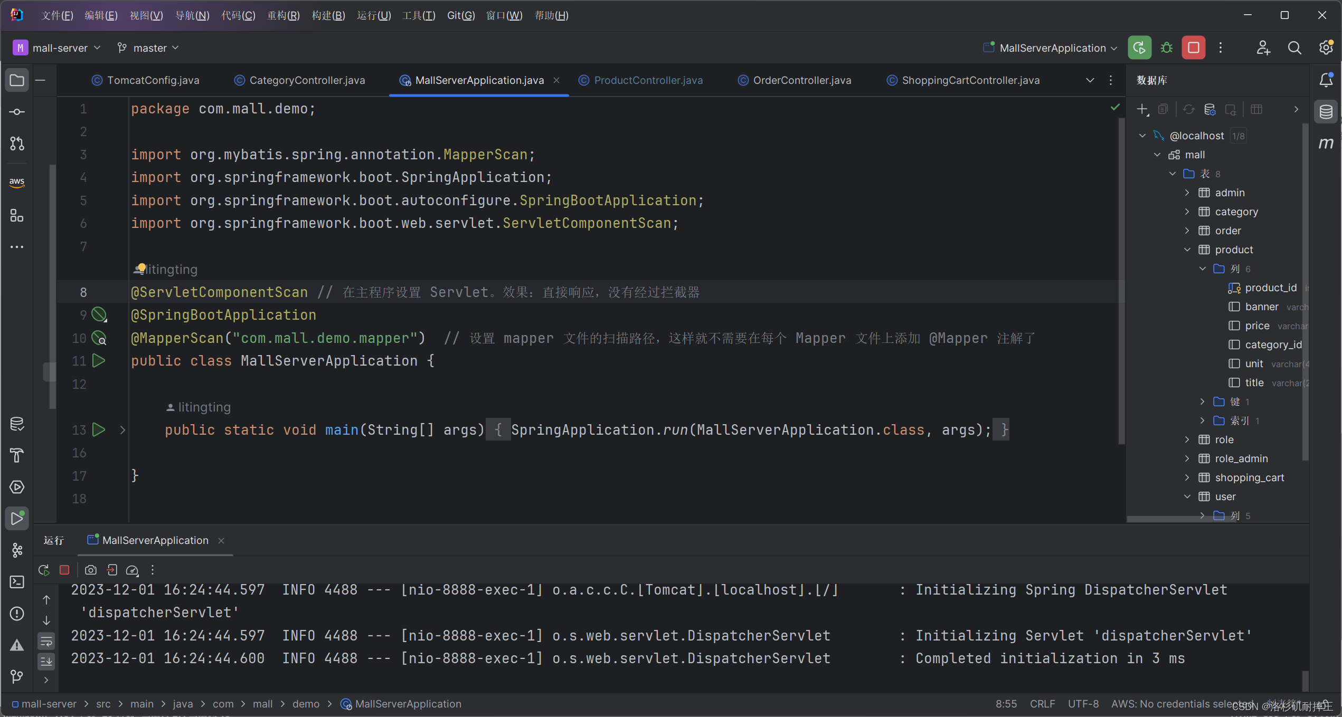Show hidden editor tabs chevron
1342x717 pixels.
click(1090, 80)
